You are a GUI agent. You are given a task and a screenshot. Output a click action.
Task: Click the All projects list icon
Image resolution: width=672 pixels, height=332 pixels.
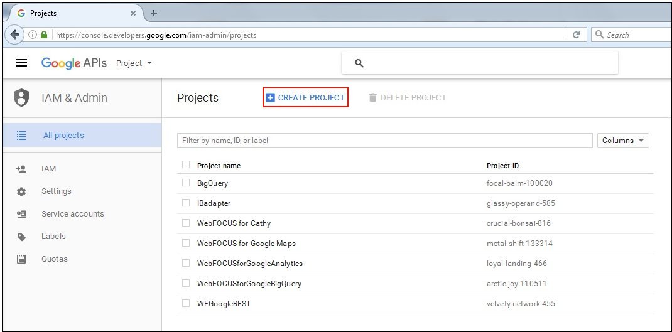pos(21,136)
